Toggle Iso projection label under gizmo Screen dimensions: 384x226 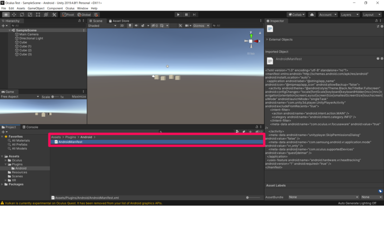pos(251,54)
